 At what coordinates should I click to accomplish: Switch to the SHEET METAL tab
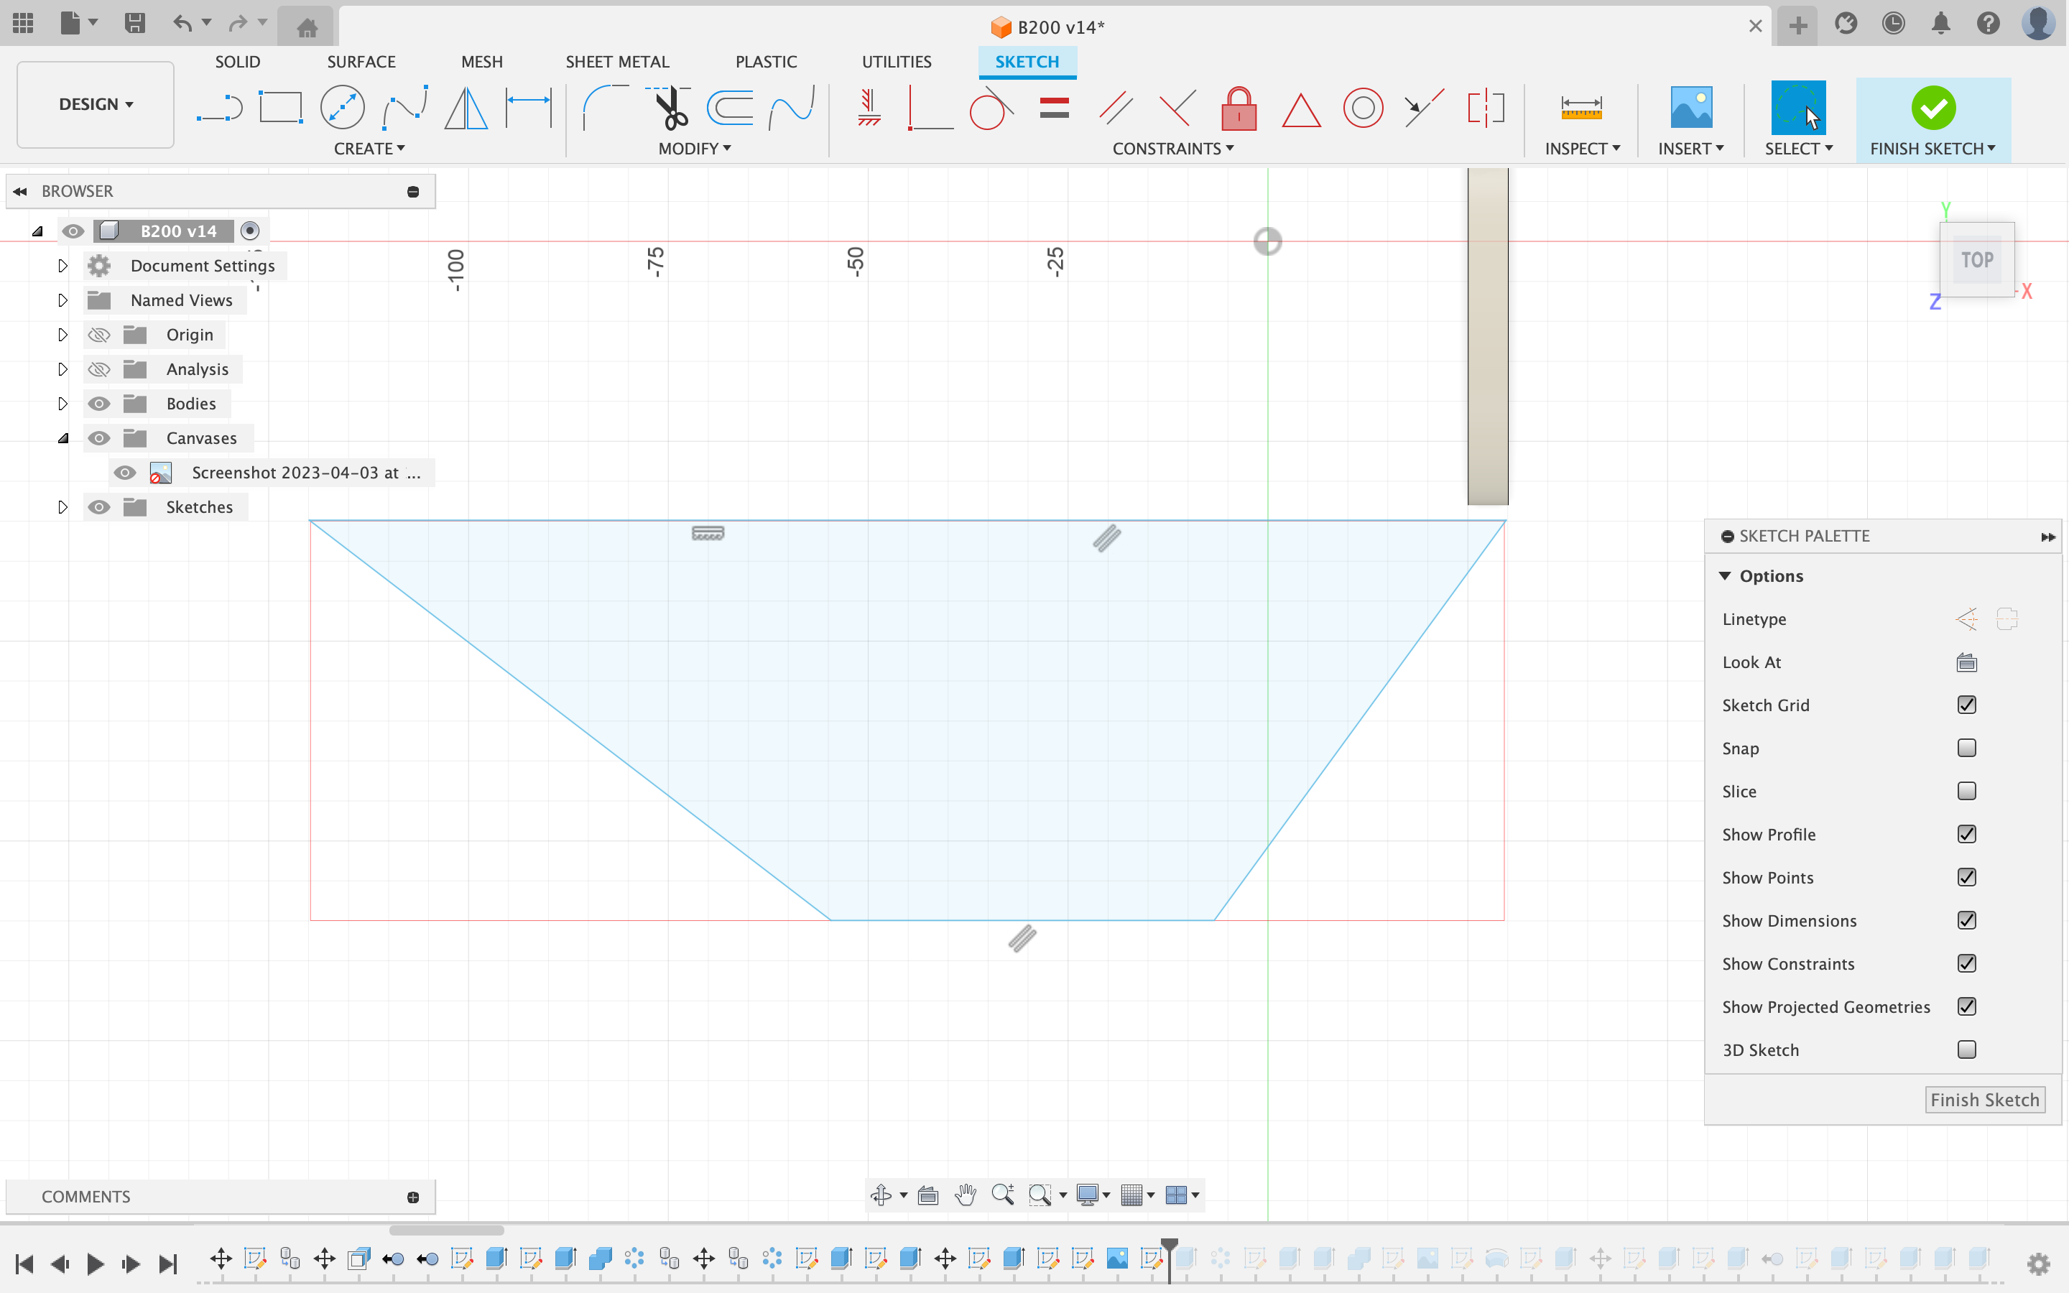click(617, 61)
